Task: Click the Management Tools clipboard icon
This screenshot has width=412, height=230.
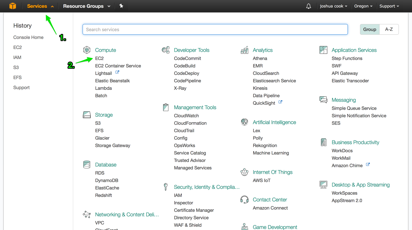Action: tap(166, 107)
